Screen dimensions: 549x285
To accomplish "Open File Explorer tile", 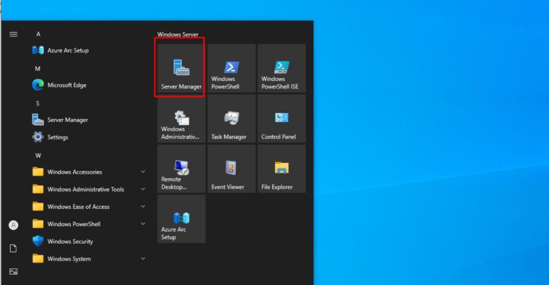I will coord(281,169).
